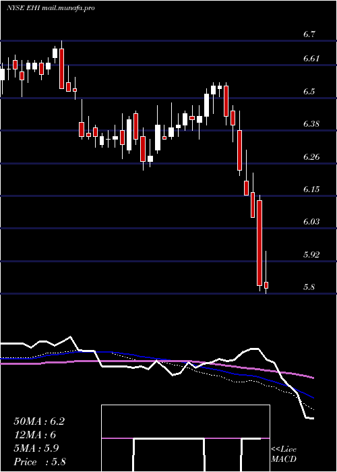Screen dimensions: 337x472
Task: Click the 6.61 price axis label
Action: point(311,59)
